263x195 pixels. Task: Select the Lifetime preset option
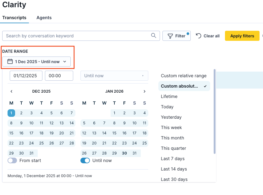click(x=168, y=96)
